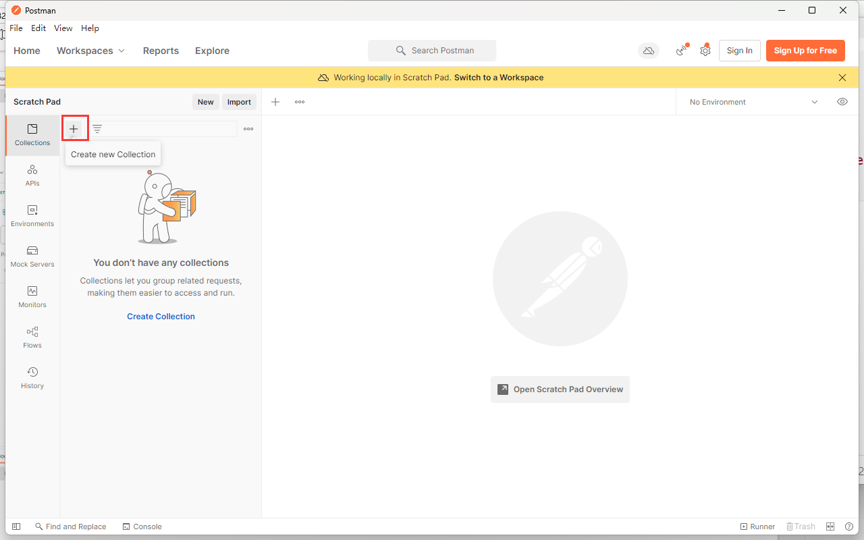Open the Monitors sidebar tab
The image size is (864, 540).
[32, 297]
